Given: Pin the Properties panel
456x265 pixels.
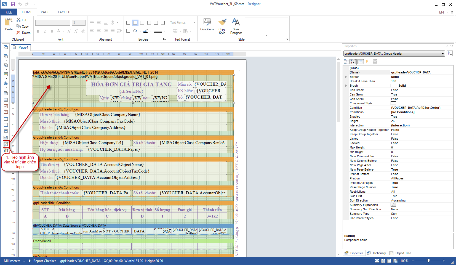Looking at the screenshot, I should pos(447,46).
